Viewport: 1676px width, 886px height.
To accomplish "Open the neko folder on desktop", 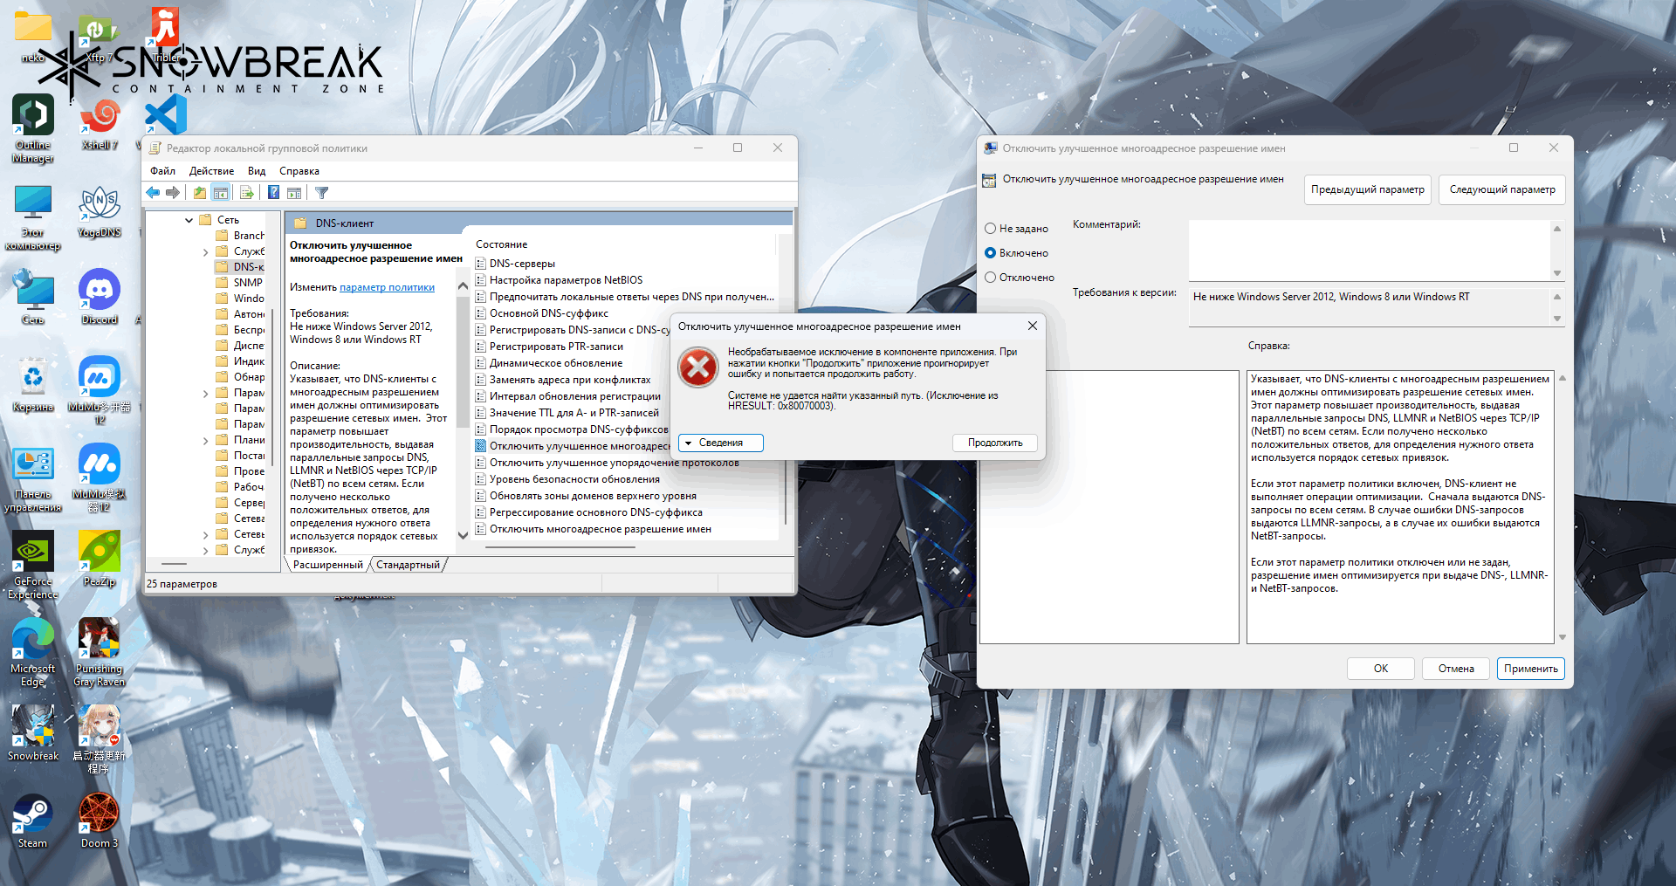I will click(x=33, y=37).
